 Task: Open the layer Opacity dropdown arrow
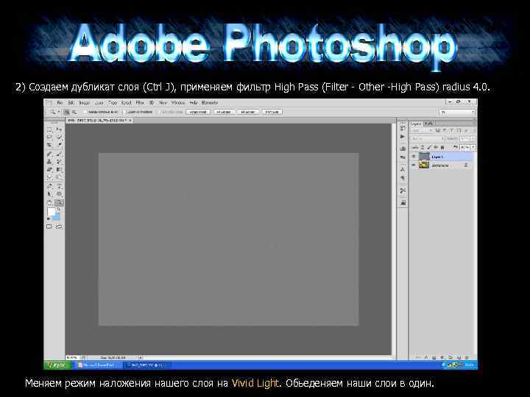[x=473, y=139]
